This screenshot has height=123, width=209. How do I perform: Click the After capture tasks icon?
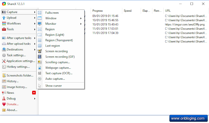(4, 38)
